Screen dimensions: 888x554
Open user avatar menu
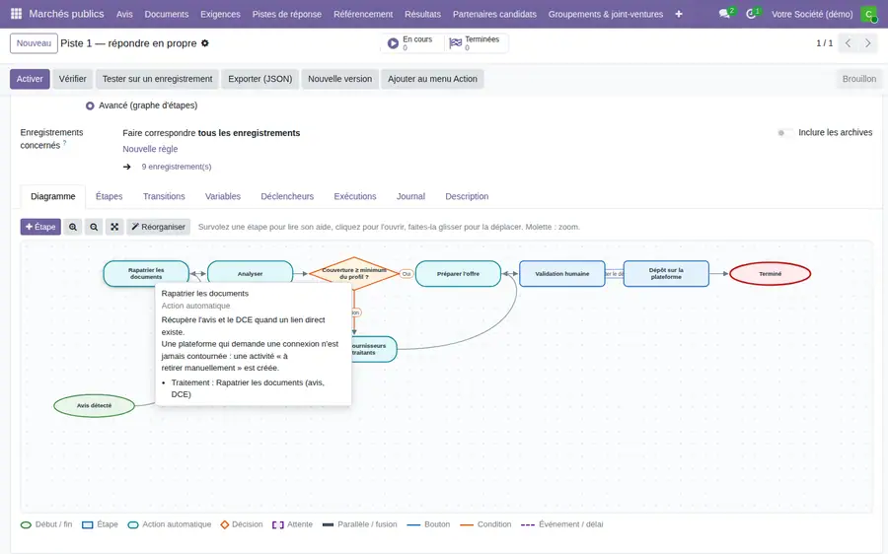pyautogui.click(x=868, y=14)
